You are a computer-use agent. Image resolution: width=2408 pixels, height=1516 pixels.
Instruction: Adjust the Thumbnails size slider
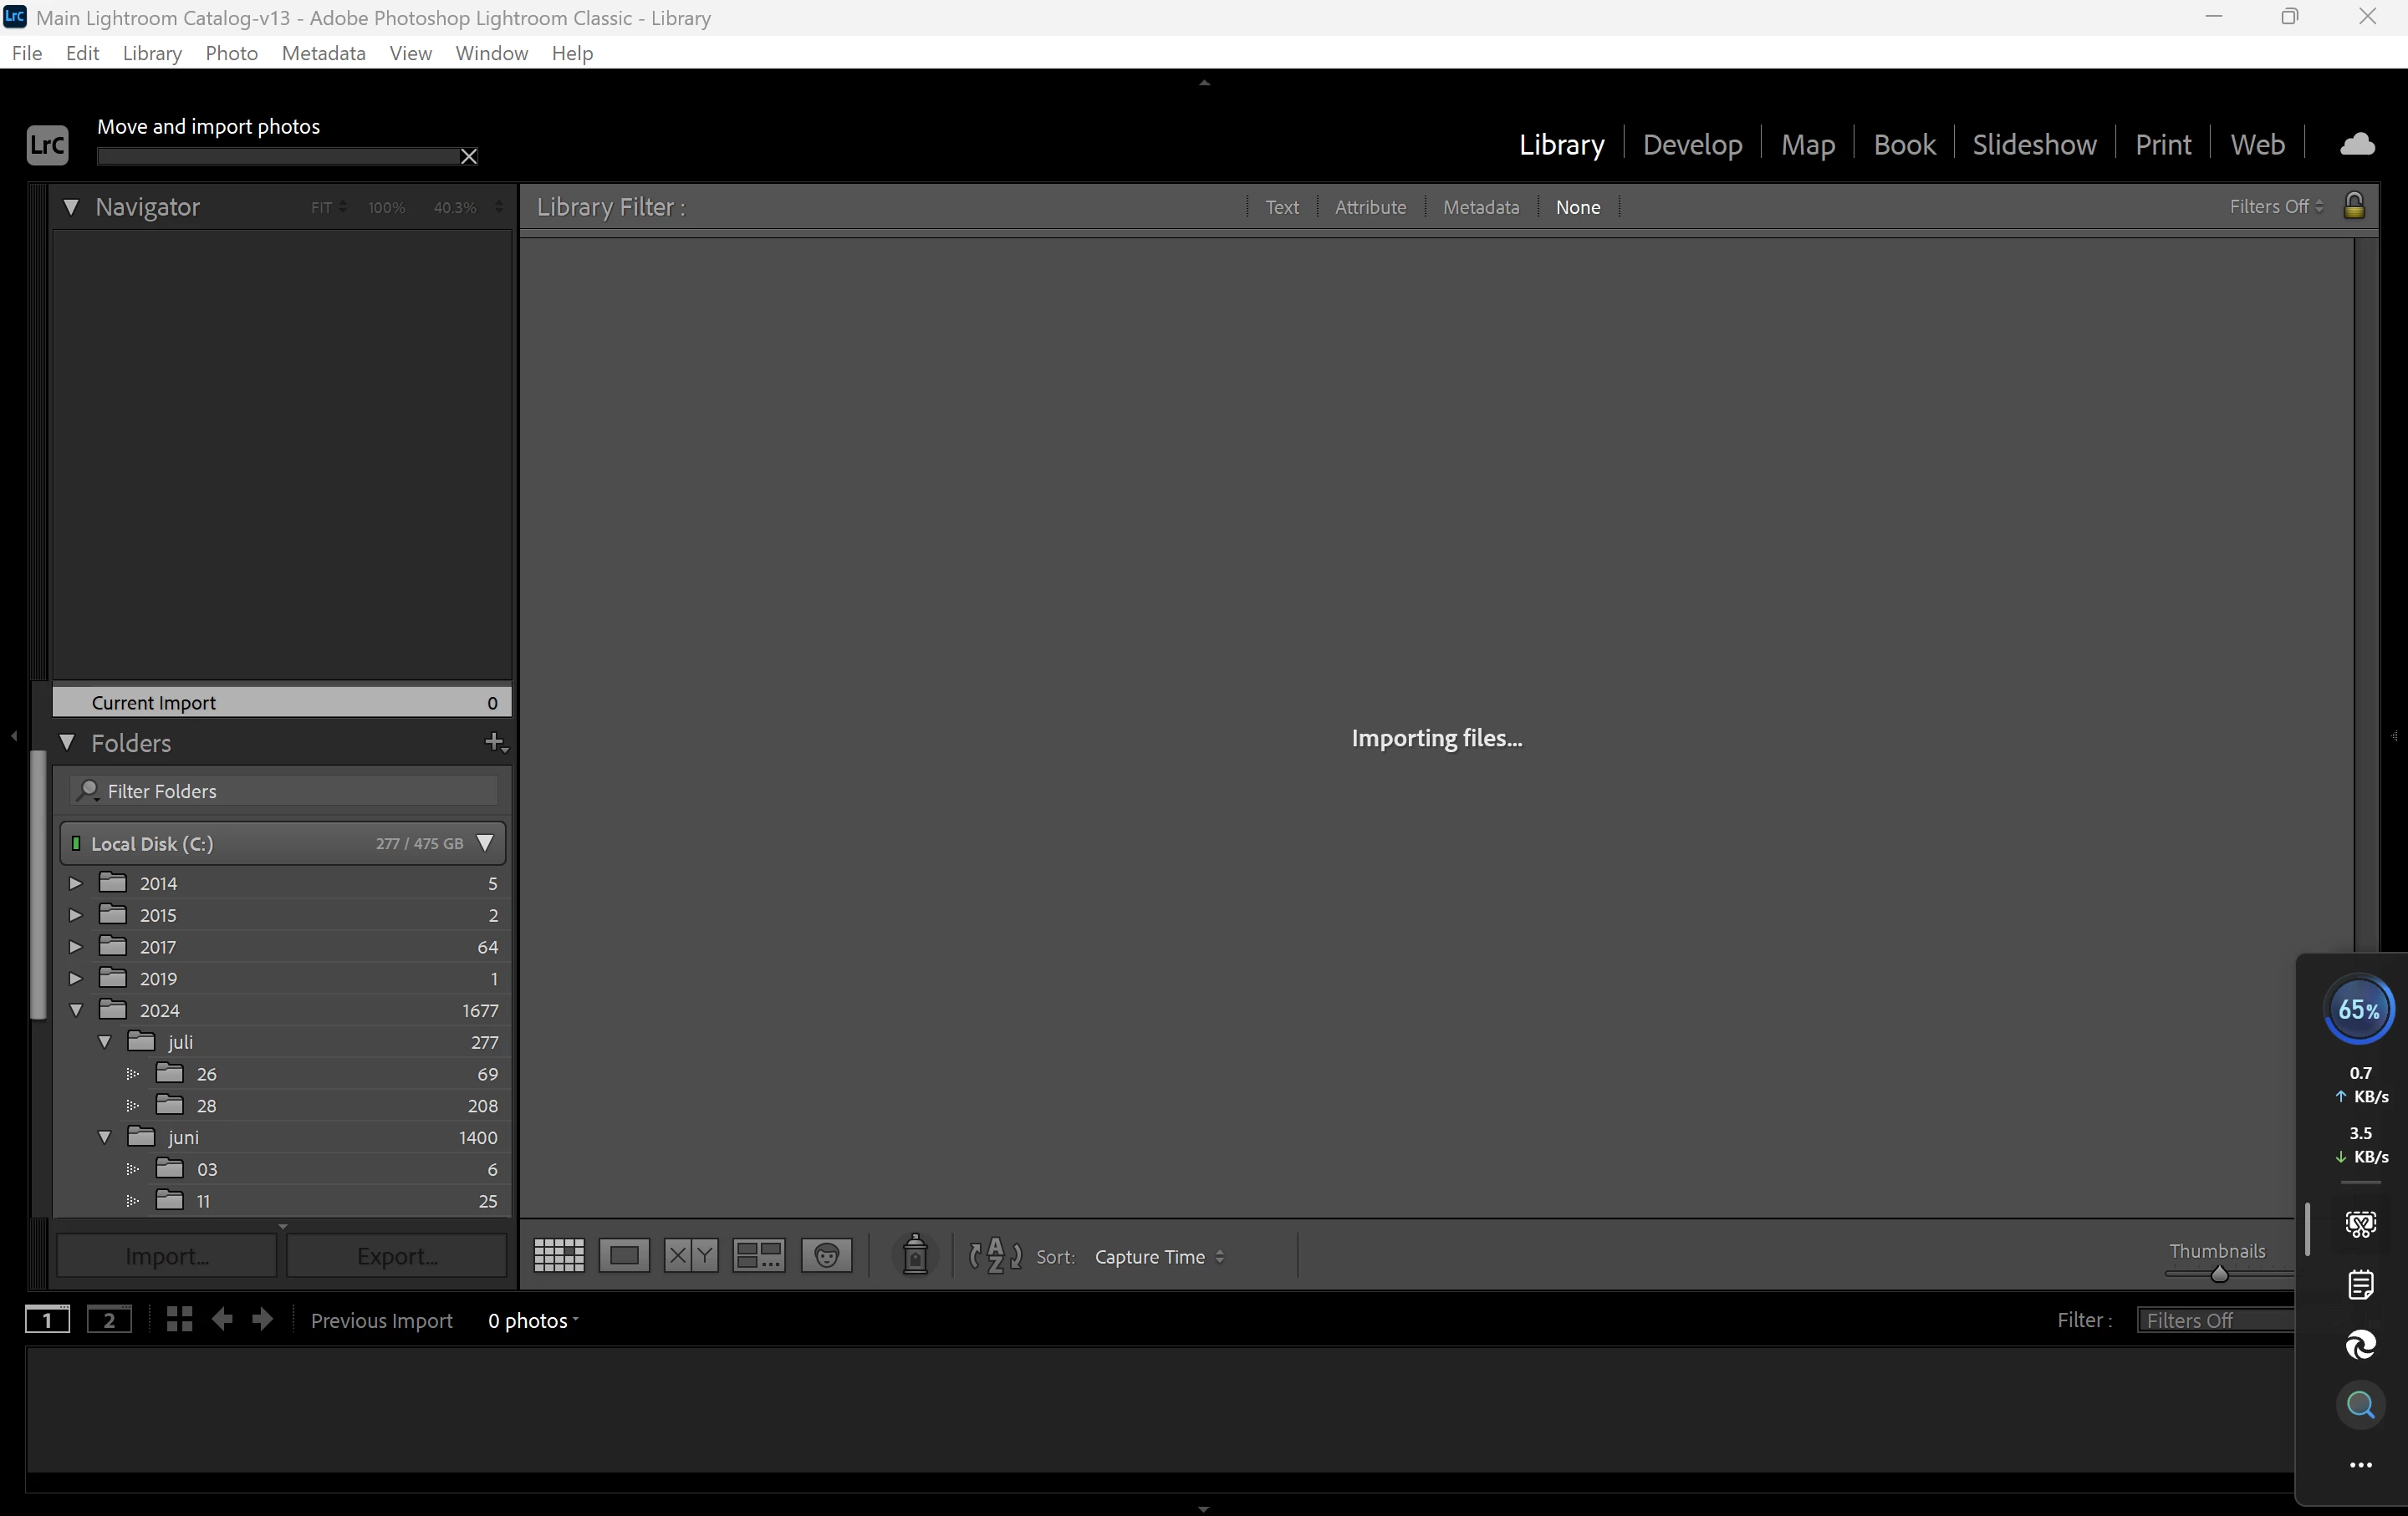2219,1274
